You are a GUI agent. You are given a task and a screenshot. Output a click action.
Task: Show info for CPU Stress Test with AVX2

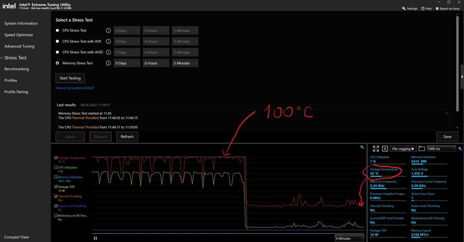108,52
